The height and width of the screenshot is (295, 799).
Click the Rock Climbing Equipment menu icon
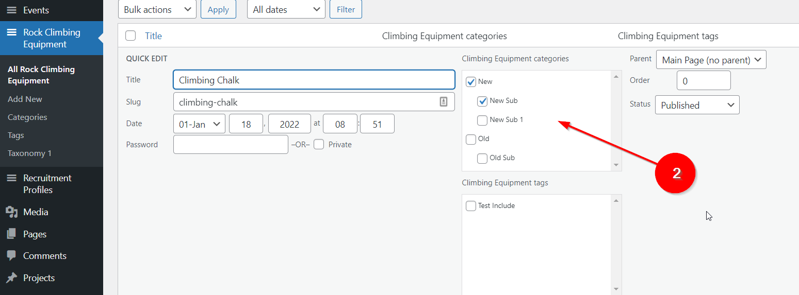pos(11,32)
